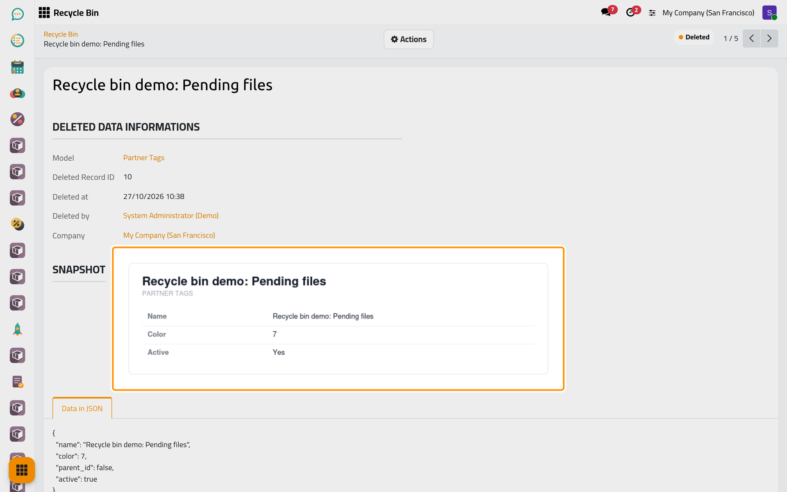Click the Recycle Bin app title in navbar
The height and width of the screenshot is (492, 787).
pos(76,13)
